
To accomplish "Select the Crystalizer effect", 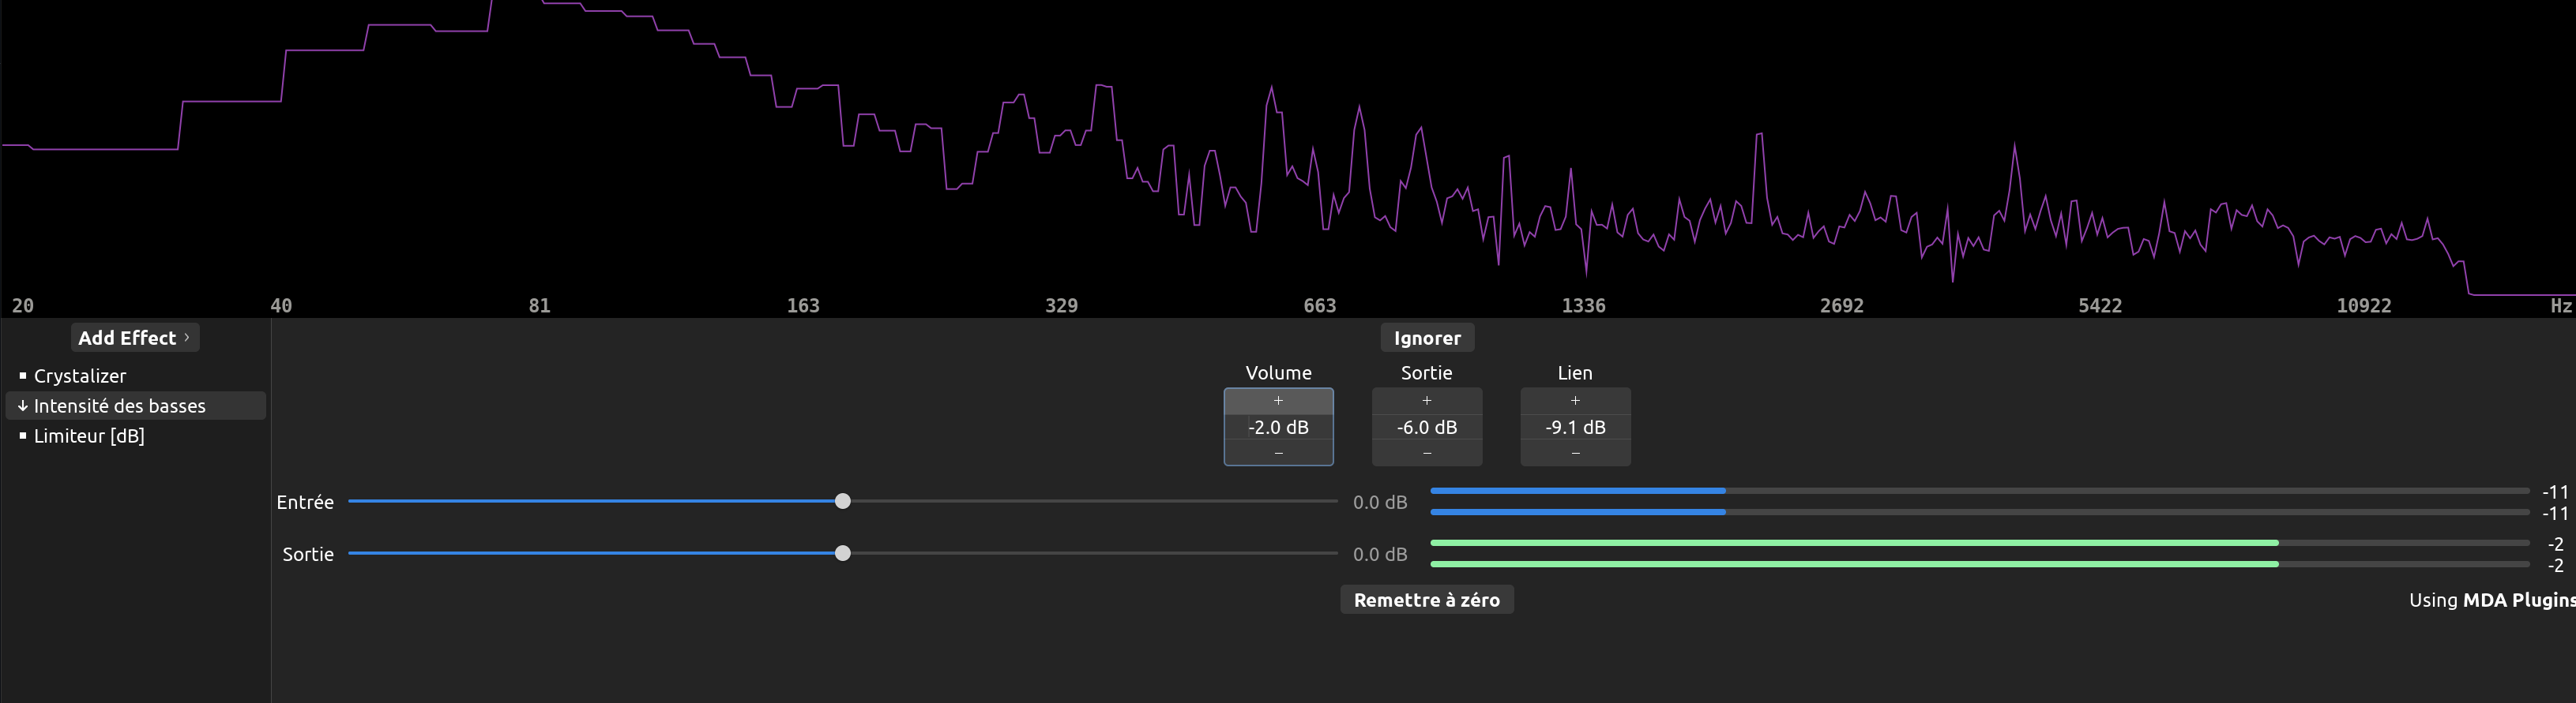I will point(136,376).
